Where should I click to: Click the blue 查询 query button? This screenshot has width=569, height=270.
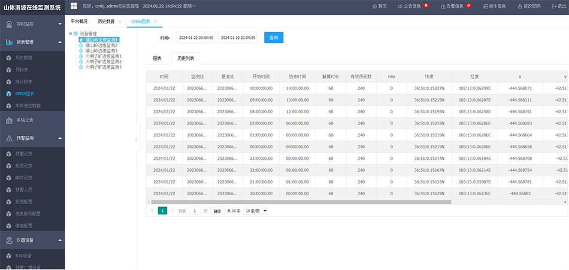pos(274,38)
